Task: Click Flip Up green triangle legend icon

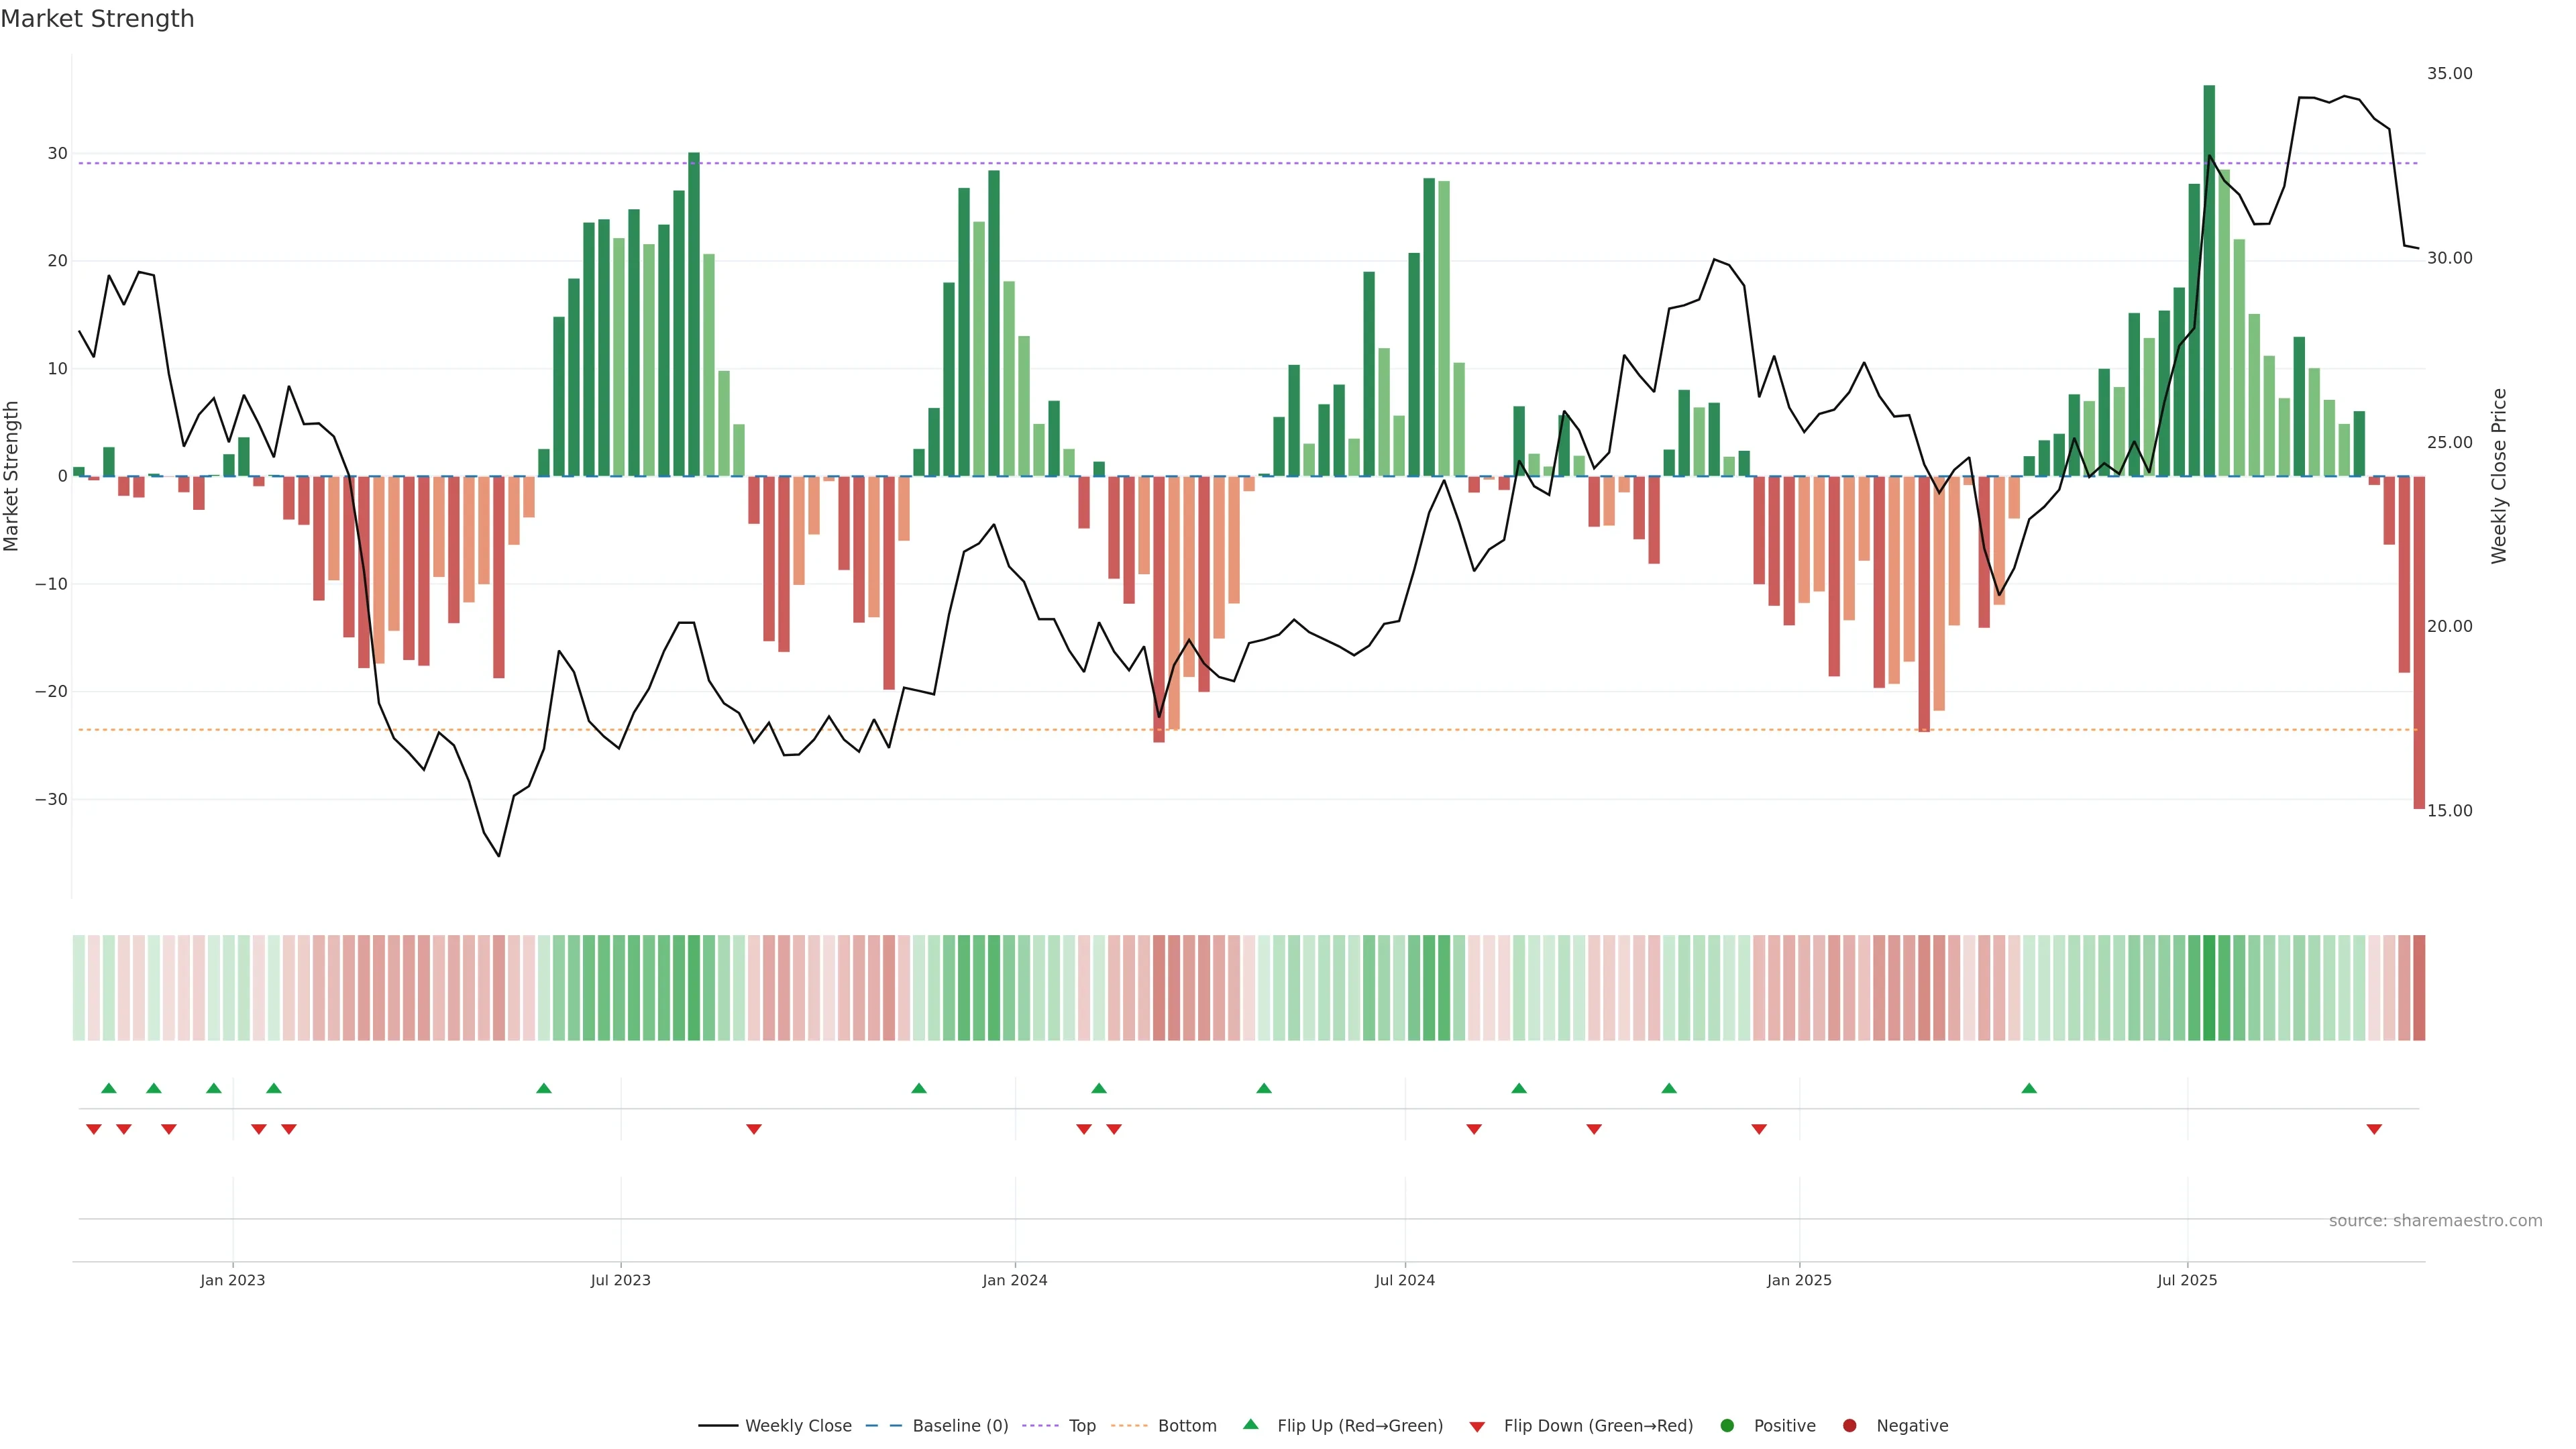Action: pyautogui.click(x=1250, y=1425)
